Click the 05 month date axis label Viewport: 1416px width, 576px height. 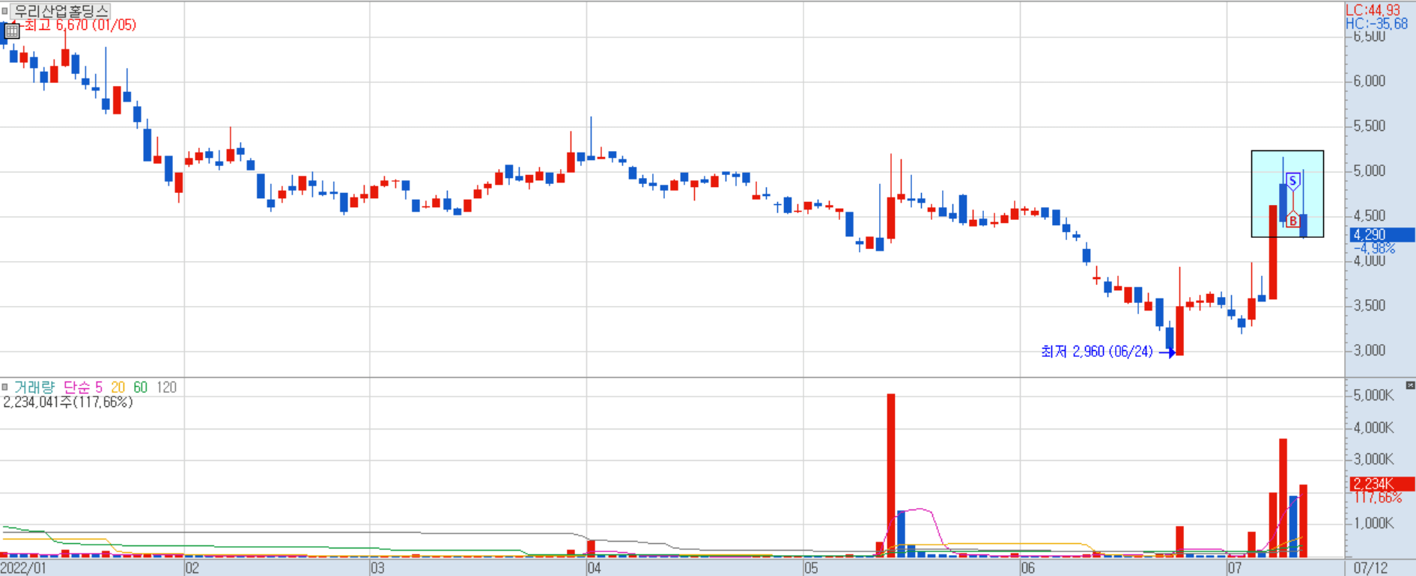point(811,568)
